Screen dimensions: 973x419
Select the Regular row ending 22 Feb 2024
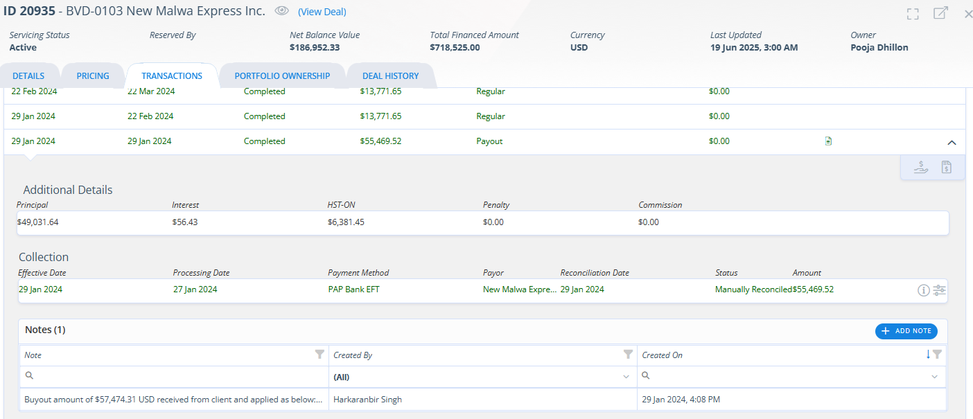point(485,116)
